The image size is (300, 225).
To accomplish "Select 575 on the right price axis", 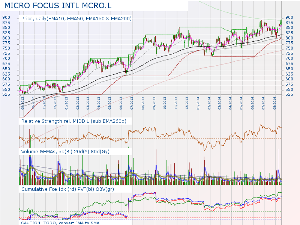I will coord(289,84).
